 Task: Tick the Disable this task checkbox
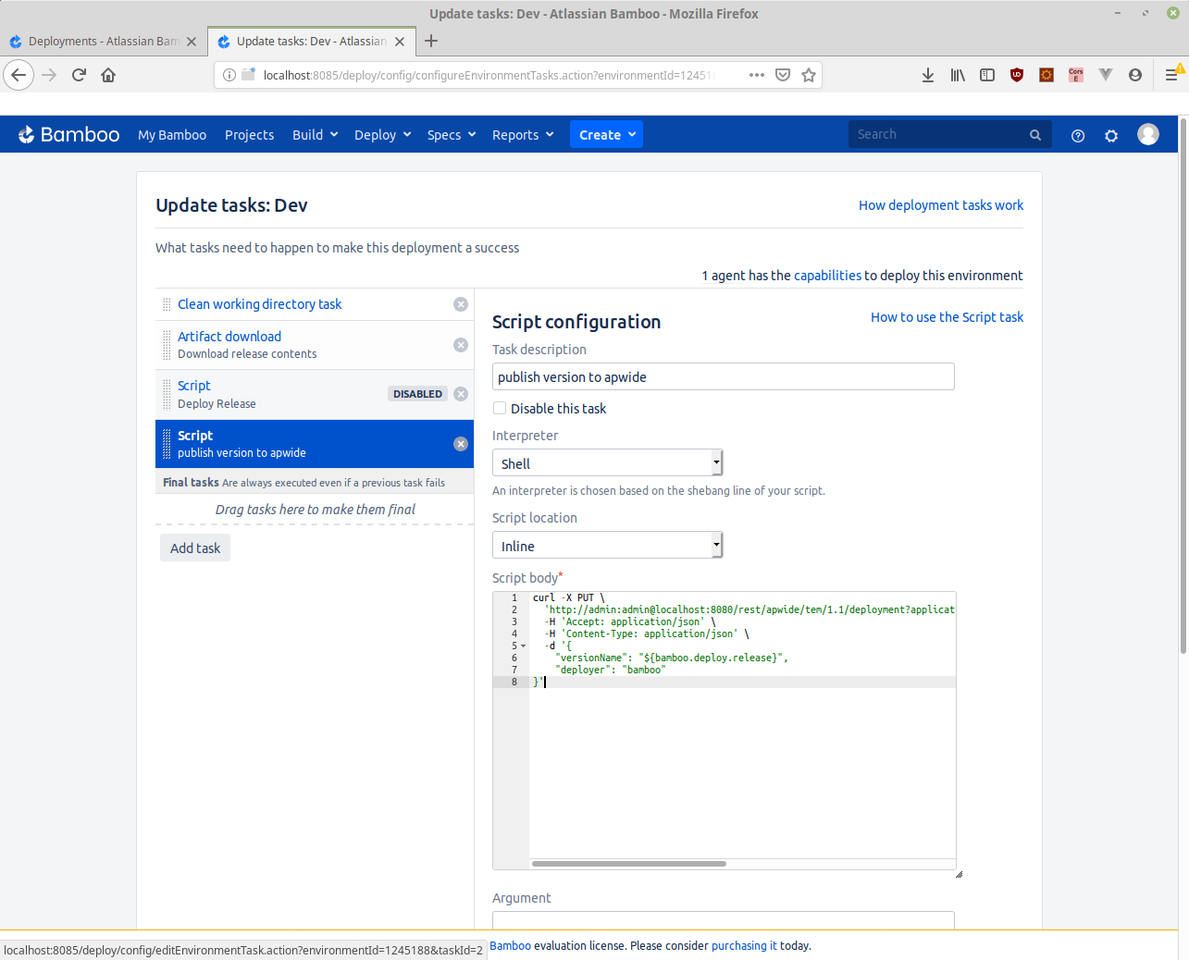pos(500,408)
